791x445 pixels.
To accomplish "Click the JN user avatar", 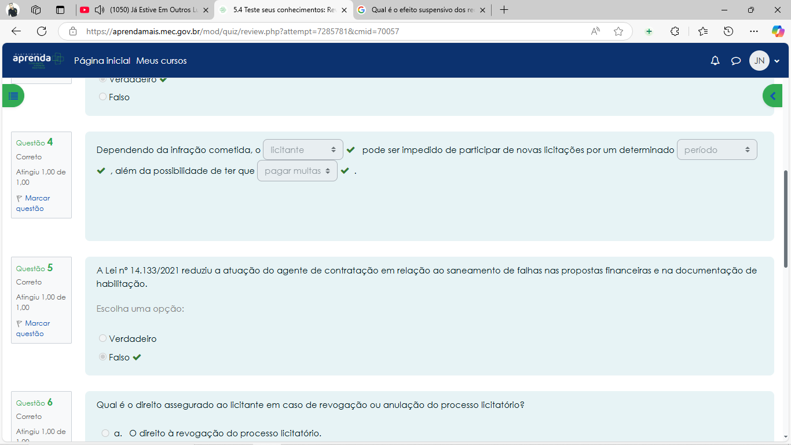I will pos(759,61).
